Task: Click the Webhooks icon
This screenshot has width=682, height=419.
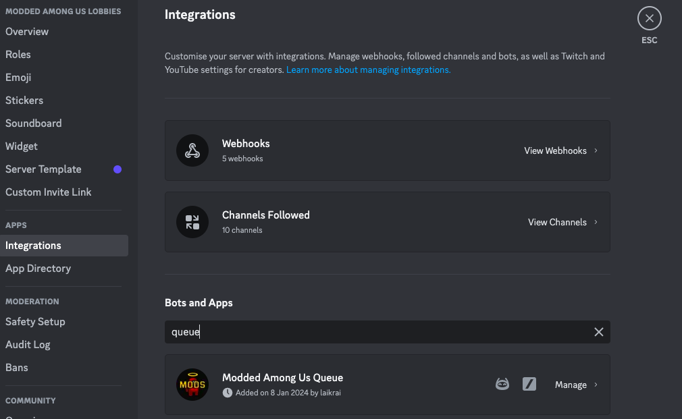Action: coord(192,150)
